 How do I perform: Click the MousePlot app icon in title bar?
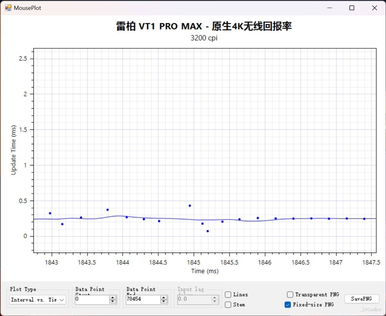(8, 8)
